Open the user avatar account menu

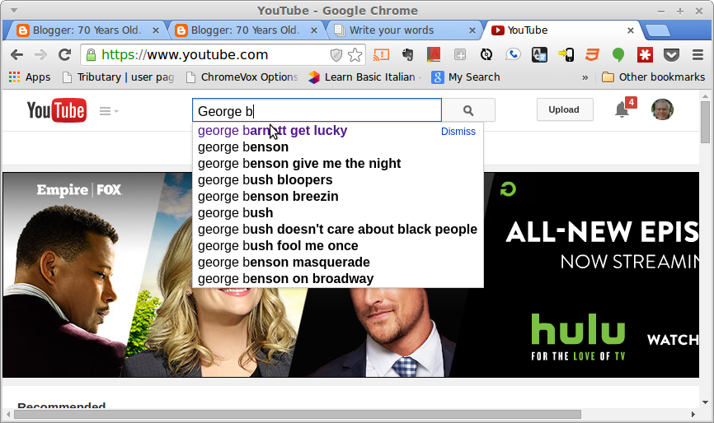[662, 109]
